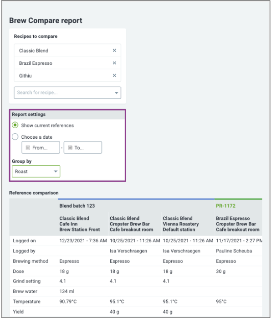Image resolution: width=271 pixels, height=319 pixels.
Task: Select Classic Blend Vienna Roastery column header
Action: [x=181, y=224]
